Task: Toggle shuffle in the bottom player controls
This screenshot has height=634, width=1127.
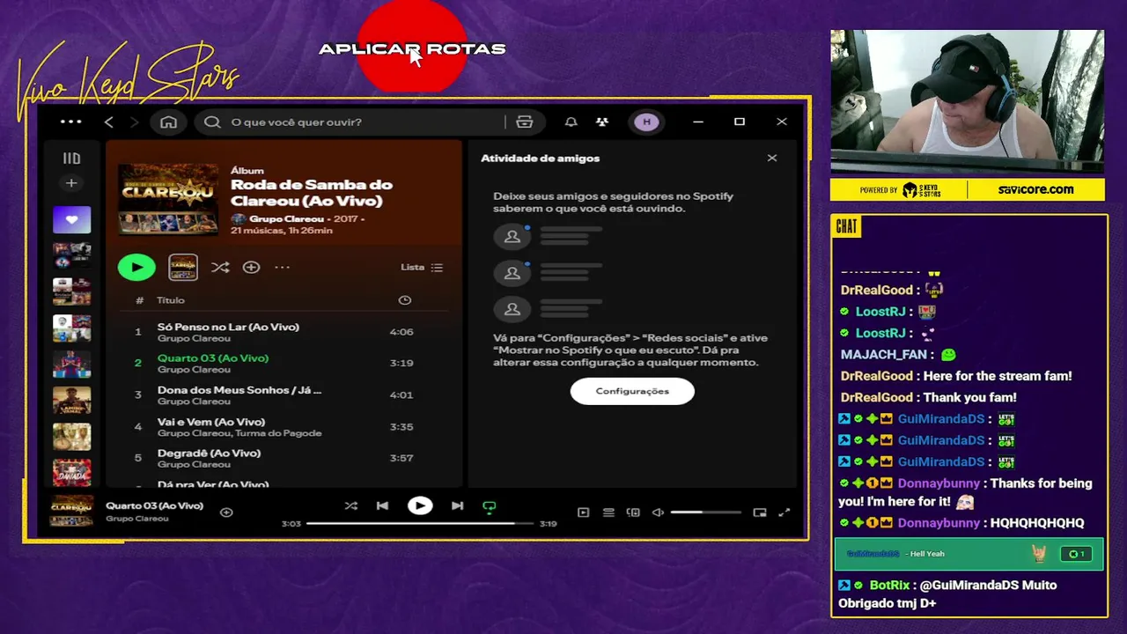Action: point(351,505)
